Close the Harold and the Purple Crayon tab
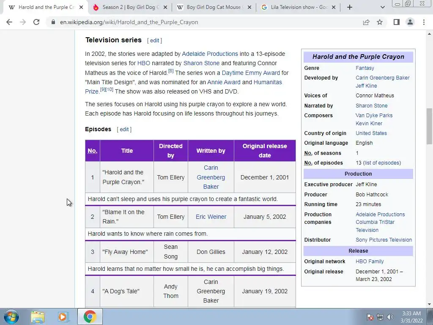433x325 pixels. (81, 8)
